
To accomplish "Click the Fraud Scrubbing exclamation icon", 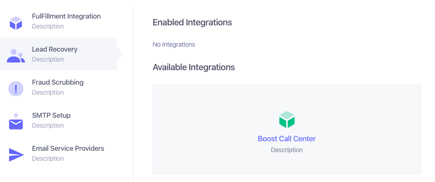I will [x=16, y=89].
